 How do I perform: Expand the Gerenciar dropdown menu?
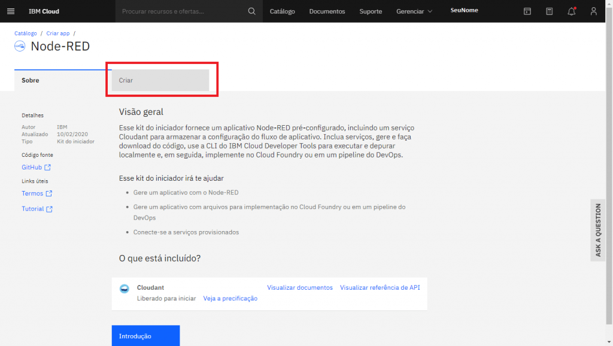coord(414,11)
